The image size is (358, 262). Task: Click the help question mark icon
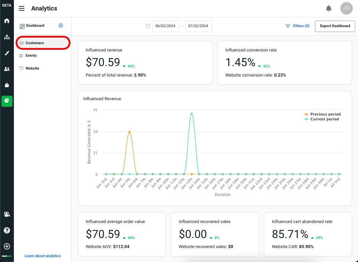7,230
